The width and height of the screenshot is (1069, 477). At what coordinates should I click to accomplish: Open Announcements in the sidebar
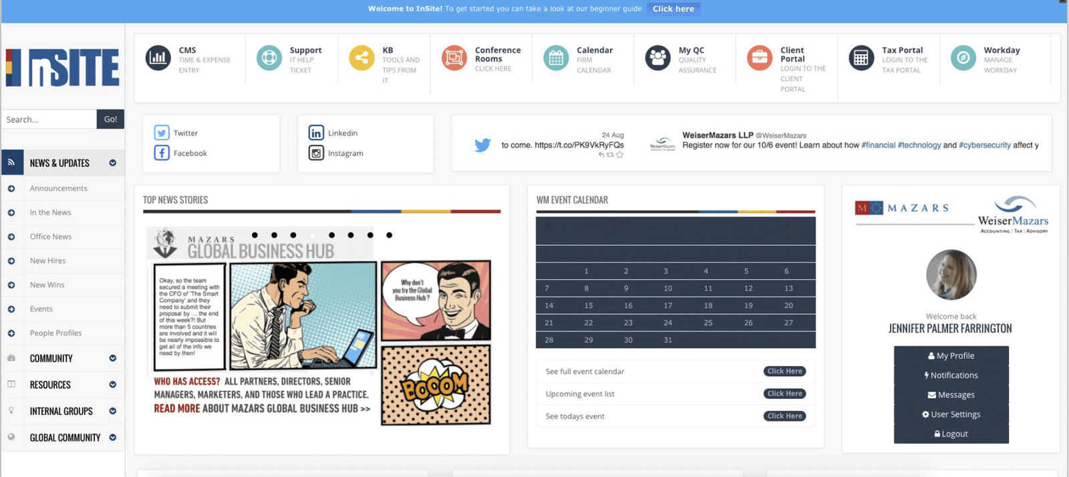coord(58,188)
